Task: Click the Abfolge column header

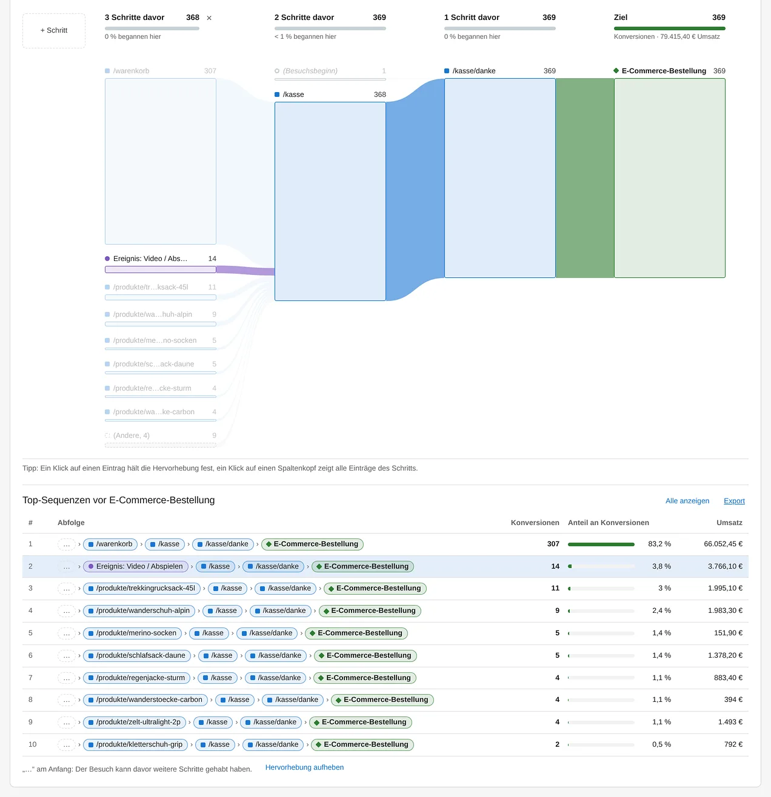Action: pyautogui.click(x=71, y=523)
